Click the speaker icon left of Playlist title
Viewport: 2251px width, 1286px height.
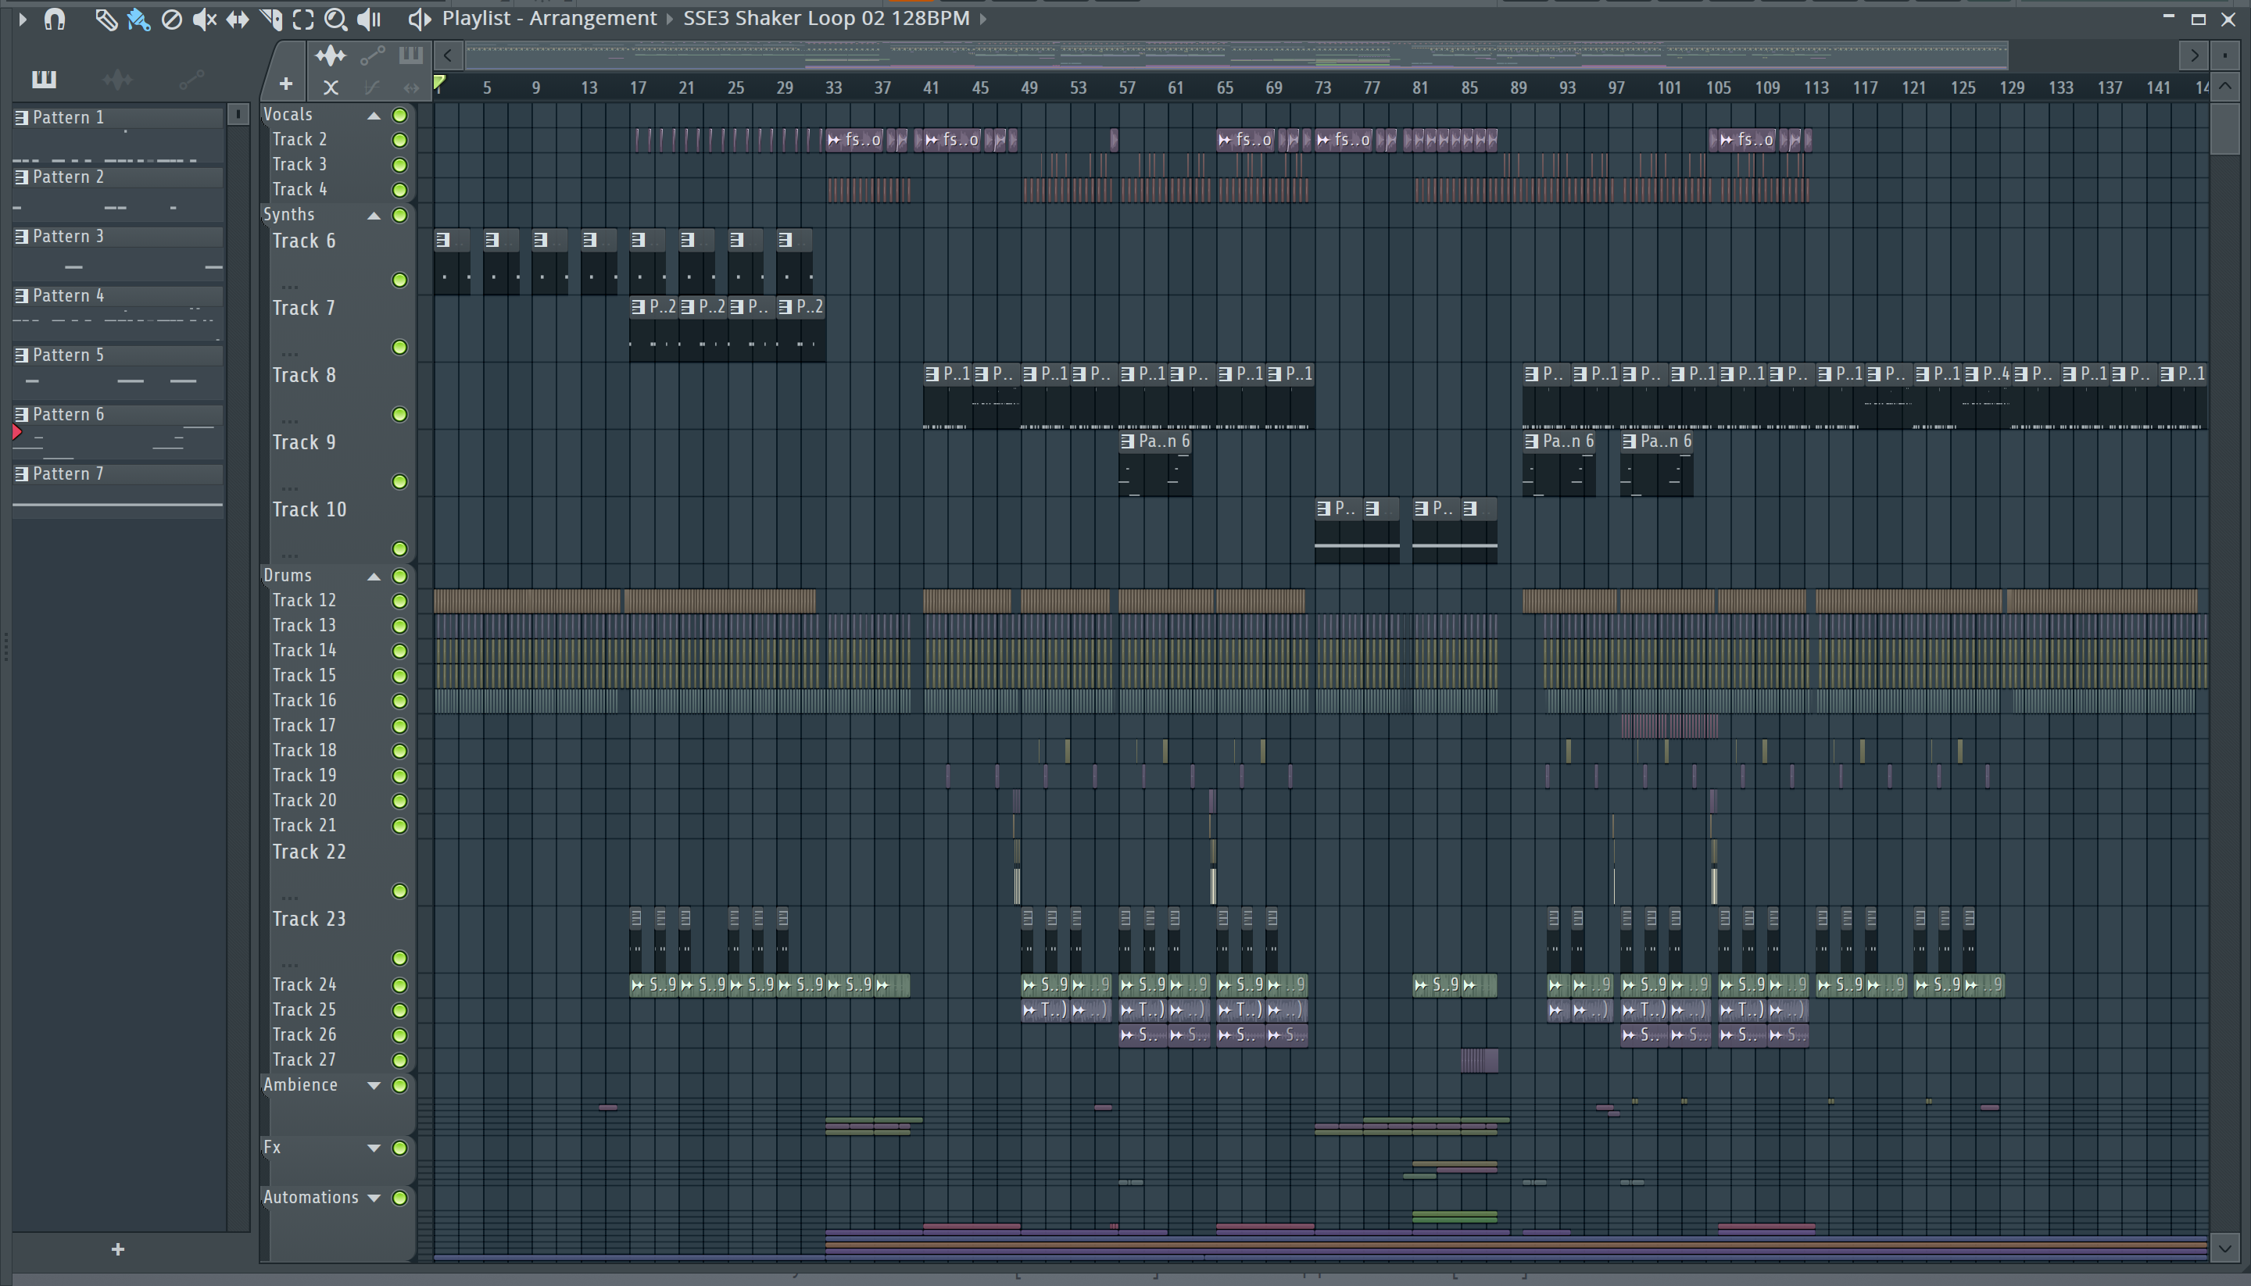click(419, 19)
